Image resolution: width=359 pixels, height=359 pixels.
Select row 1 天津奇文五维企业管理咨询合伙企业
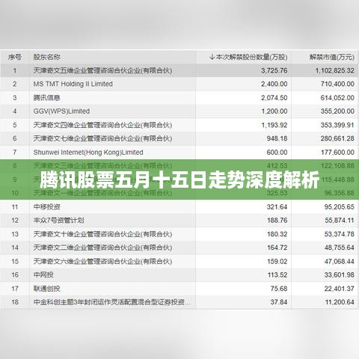pyautogui.click(x=179, y=70)
